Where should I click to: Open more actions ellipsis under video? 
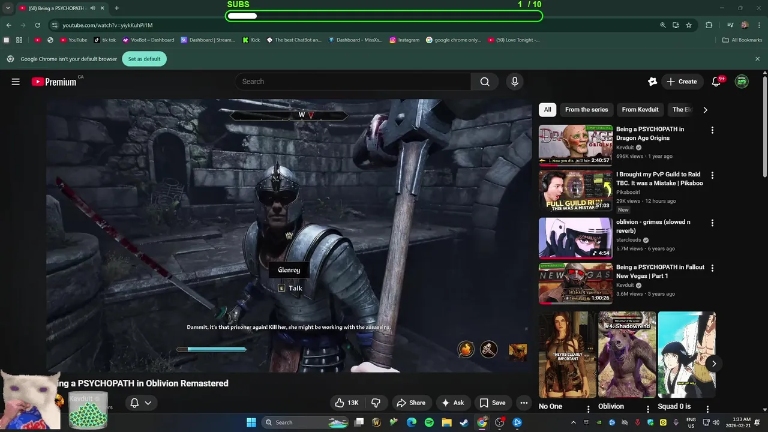pyautogui.click(x=524, y=403)
